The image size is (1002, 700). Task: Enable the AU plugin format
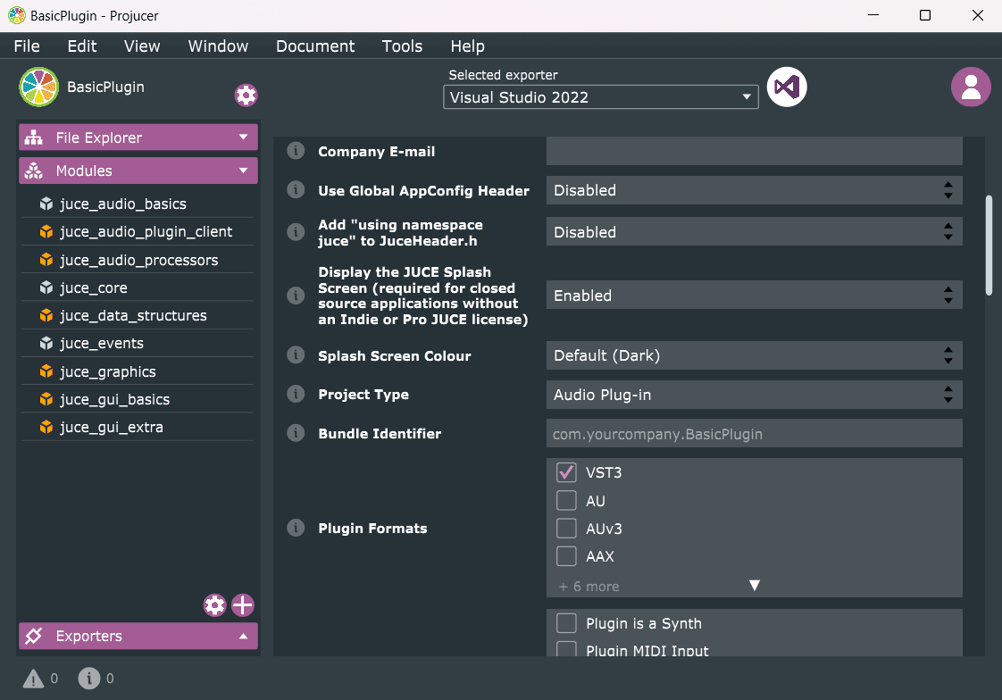point(566,500)
